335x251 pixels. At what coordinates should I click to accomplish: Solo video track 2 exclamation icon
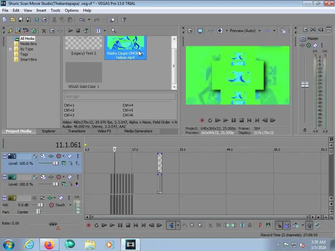pyautogui.click(x=78, y=177)
